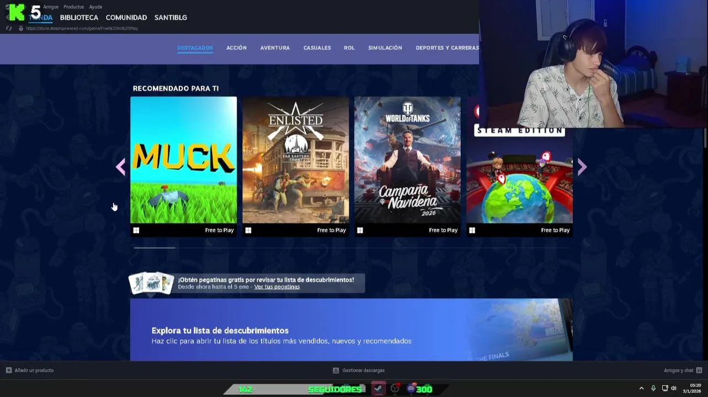Click the Windows icon under World of Tanks
708x397 pixels.
(360, 230)
